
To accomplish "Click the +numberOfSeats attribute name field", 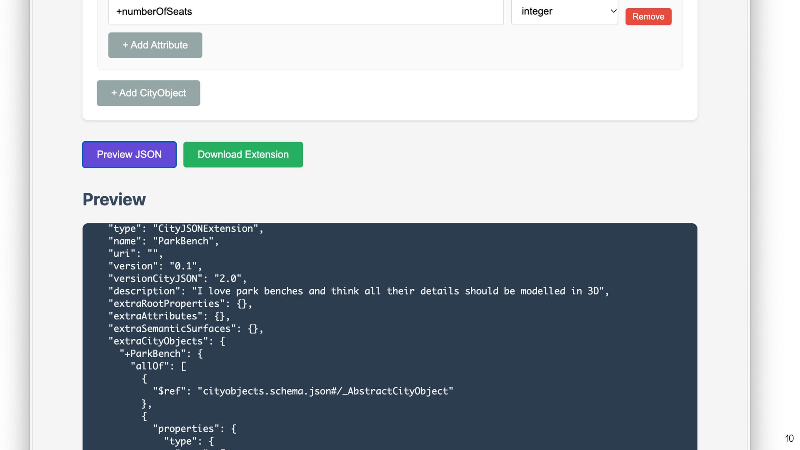I will (x=306, y=12).
